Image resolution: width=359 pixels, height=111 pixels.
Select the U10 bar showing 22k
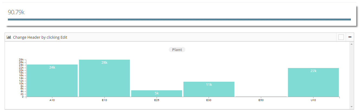coord(313,82)
